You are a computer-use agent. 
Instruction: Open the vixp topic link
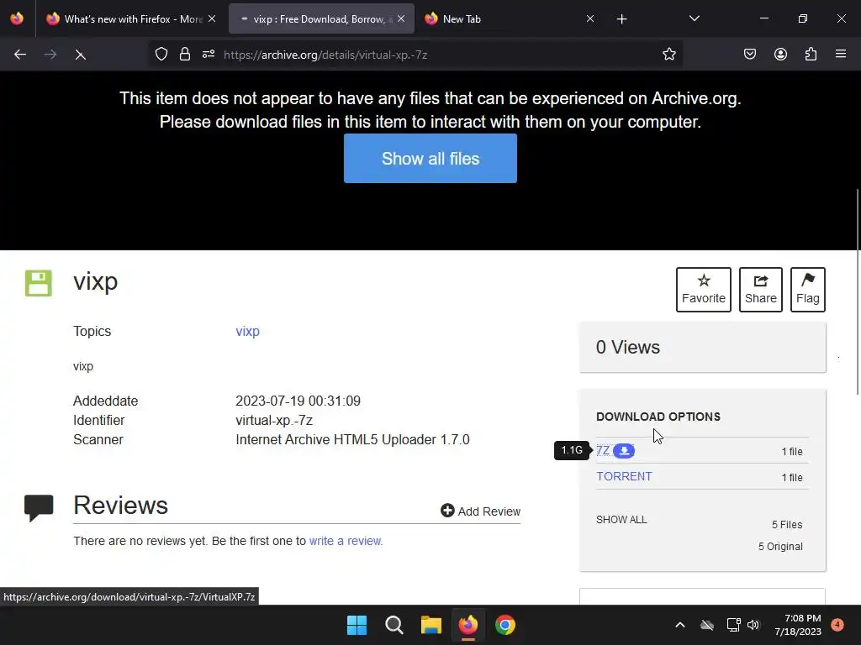[x=248, y=331]
